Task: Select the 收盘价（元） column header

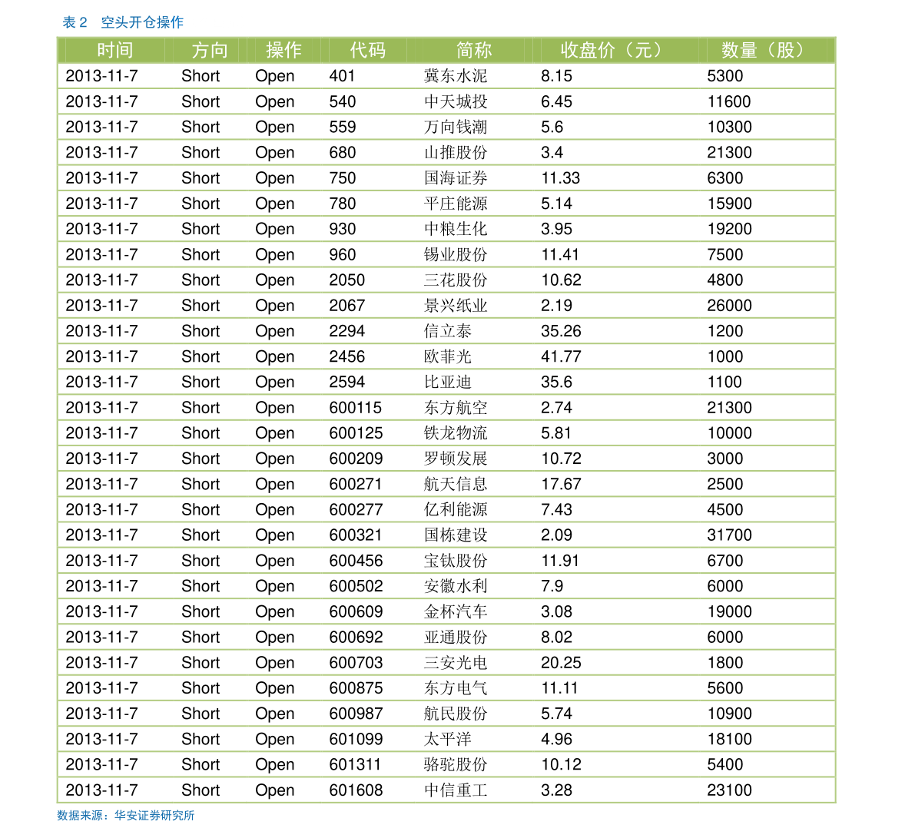Action: coord(615,50)
